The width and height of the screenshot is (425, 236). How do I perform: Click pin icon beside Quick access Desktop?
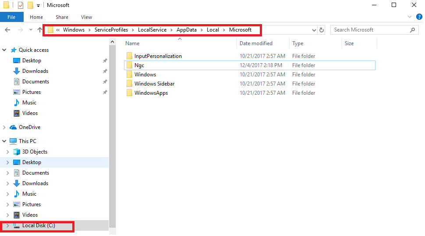105,61
